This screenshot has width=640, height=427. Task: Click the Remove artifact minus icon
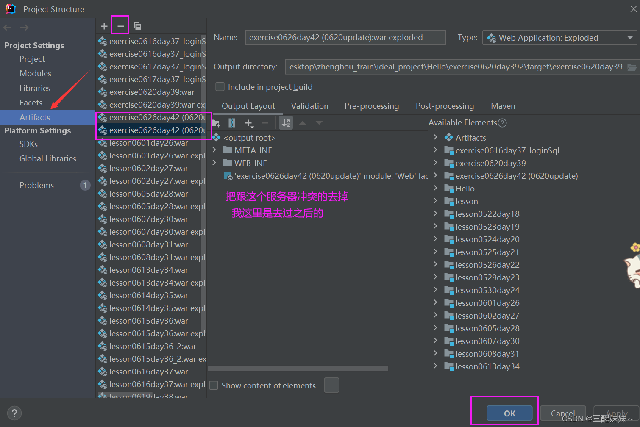point(120,26)
